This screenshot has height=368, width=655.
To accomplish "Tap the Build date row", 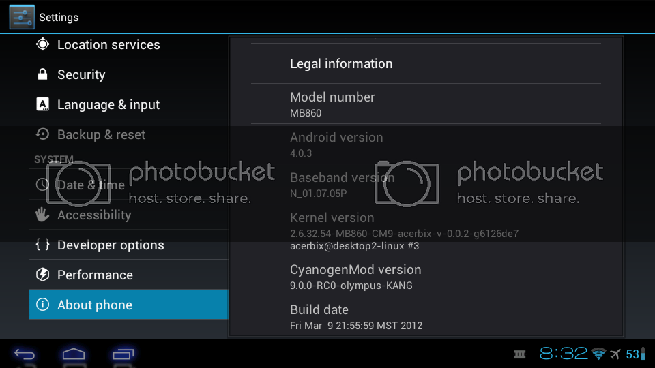I will (426, 317).
